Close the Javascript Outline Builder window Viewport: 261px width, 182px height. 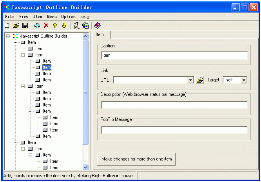point(254,7)
